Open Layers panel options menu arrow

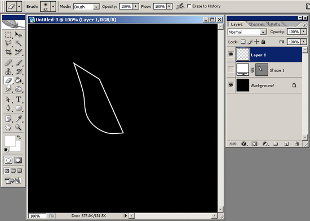(305, 25)
